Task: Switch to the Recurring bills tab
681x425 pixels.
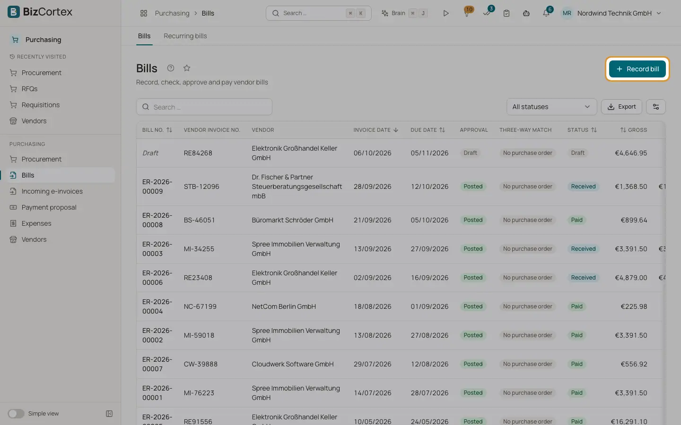Action: pos(185,36)
